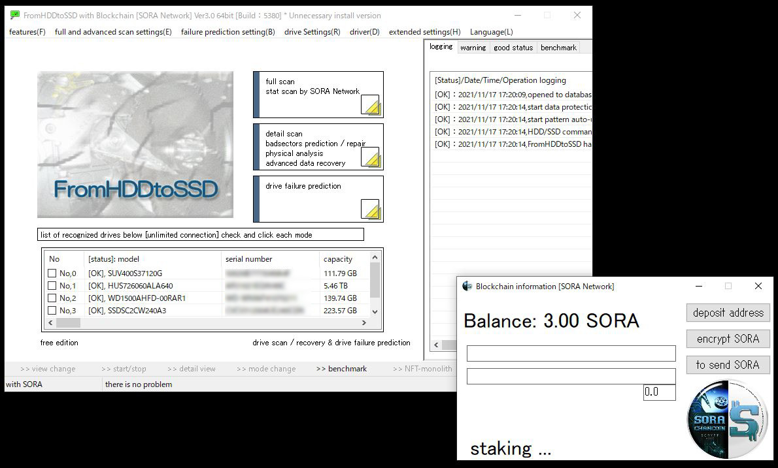Click the >> view change link
Viewport: 778px width, 468px height.
[48, 368]
